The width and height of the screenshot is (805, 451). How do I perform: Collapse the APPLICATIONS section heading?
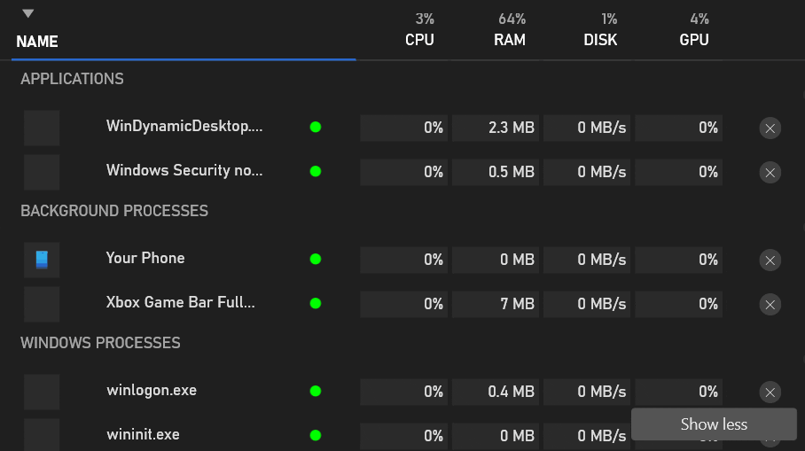click(x=72, y=79)
